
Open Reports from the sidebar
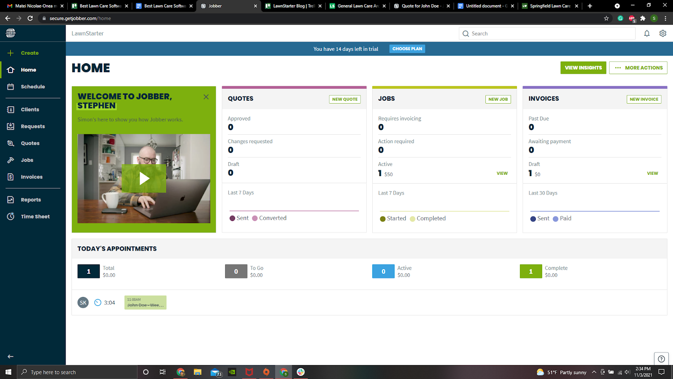(30, 199)
